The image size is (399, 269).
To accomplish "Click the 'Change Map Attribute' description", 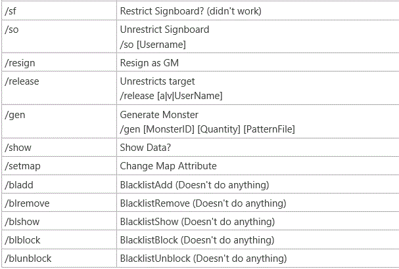I will pyautogui.click(x=168, y=166).
